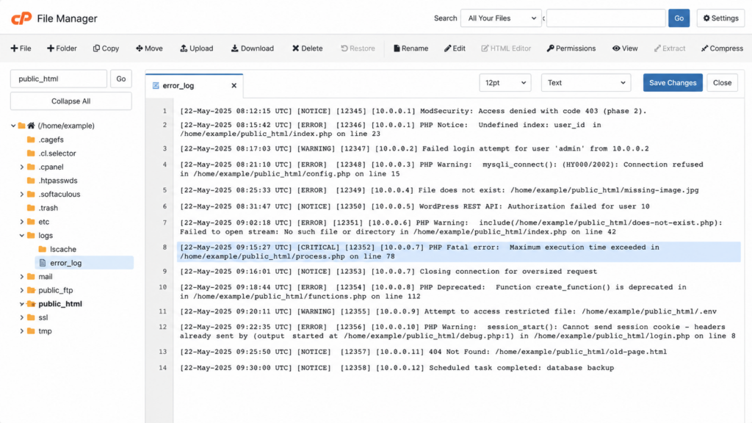The height and width of the screenshot is (423, 752).
Task: Collapse the /home/example root tree node
Action: coord(13,126)
